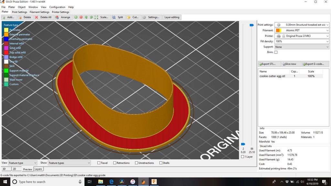This screenshot has height=186, width=331.
Task: Click the Type here to search box
Action: tap(48, 181)
